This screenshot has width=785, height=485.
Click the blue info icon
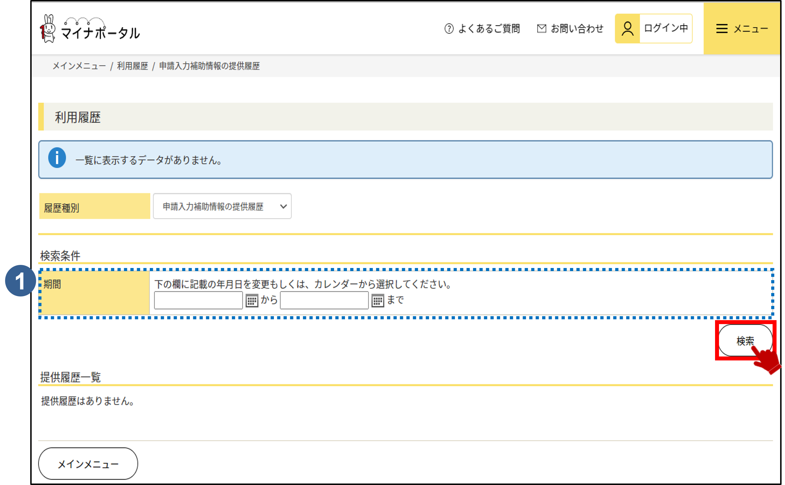pos(57,158)
